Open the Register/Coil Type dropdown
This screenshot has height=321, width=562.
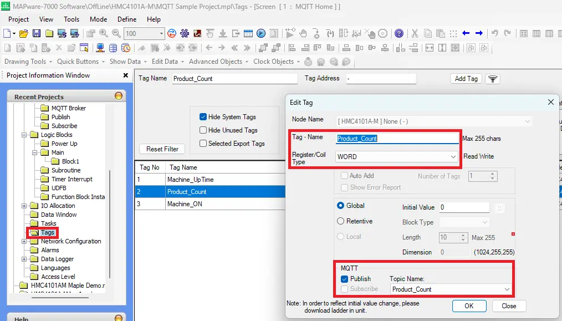pos(453,157)
